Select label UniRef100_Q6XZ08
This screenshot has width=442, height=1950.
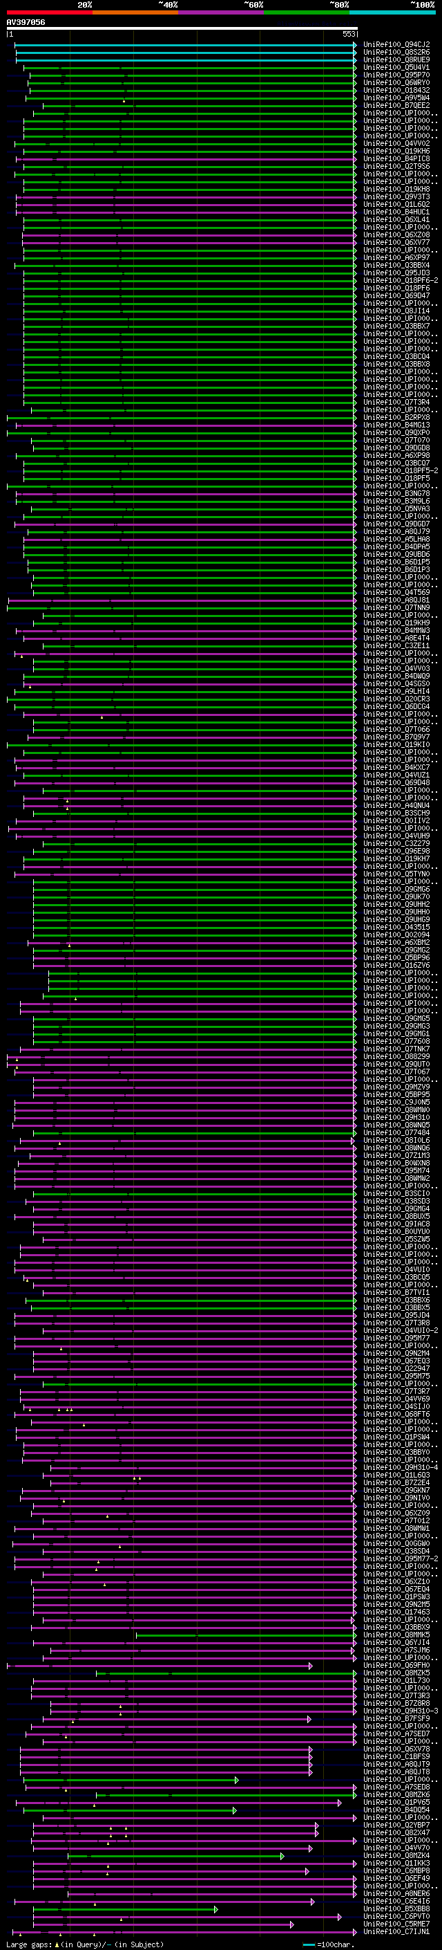(x=396, y=234)
